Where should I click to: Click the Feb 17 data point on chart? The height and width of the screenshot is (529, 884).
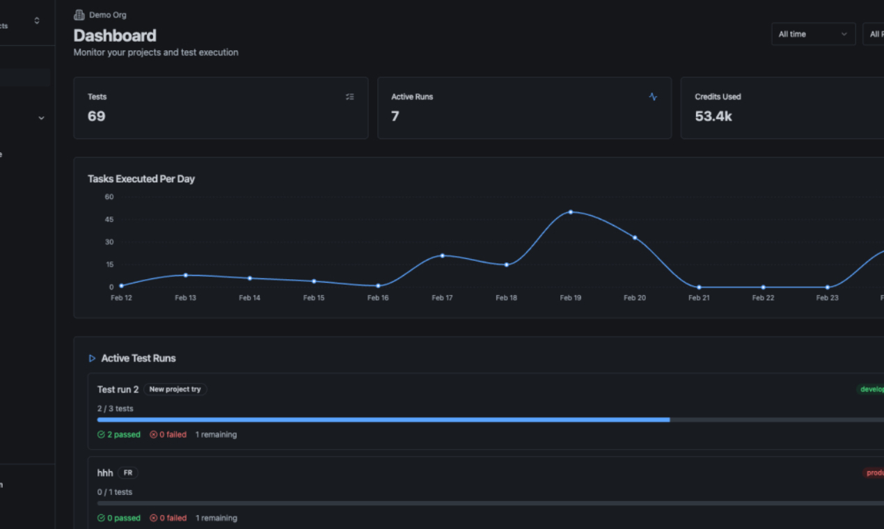click(x=442, y=255)
